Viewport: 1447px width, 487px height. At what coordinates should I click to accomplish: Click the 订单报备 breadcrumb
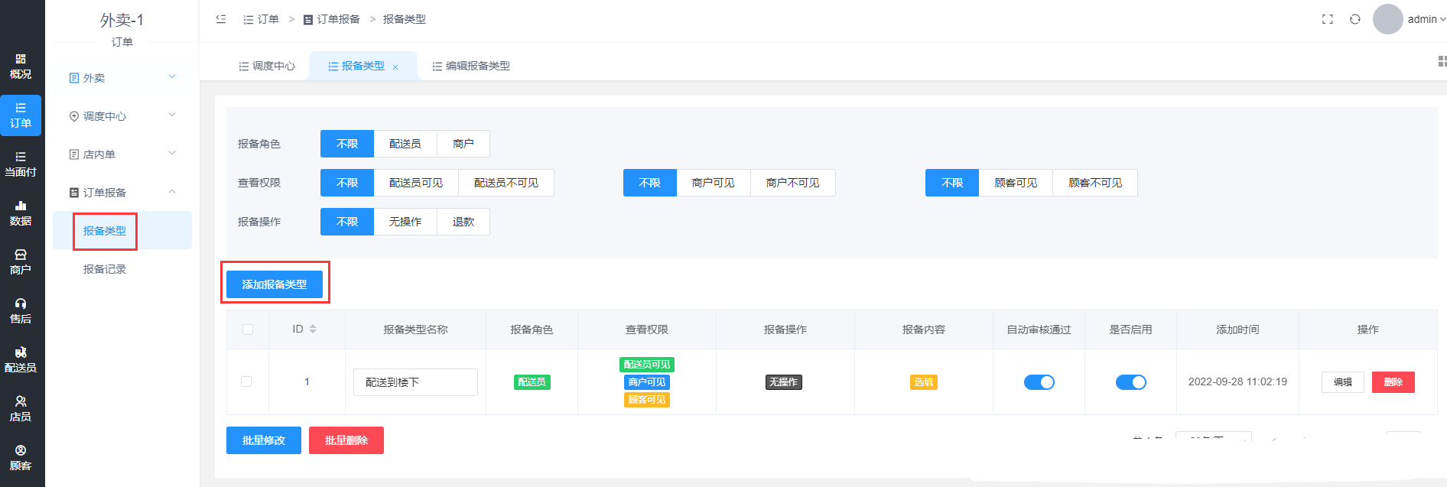[332, 19]
